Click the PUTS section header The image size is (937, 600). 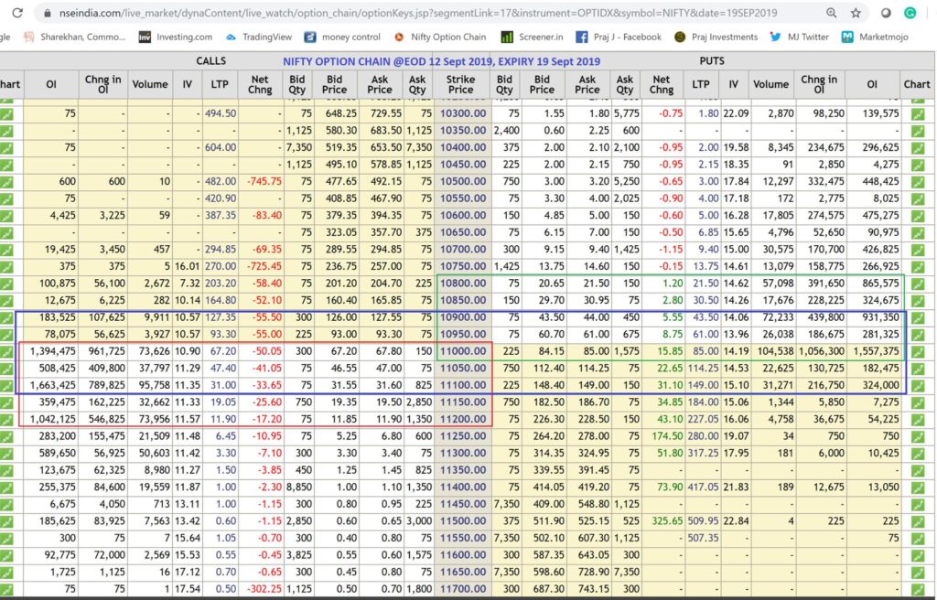(712, 61)
